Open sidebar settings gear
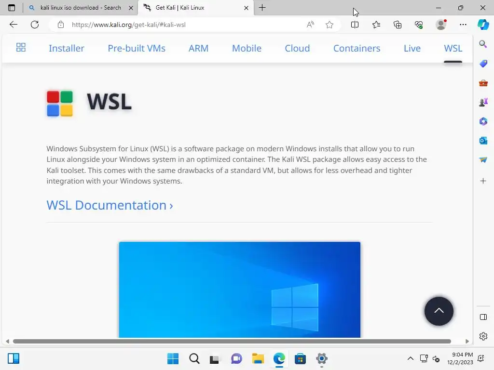Image resolution: width=494 pixels, height=370 pixels. [x=483, y=336]
